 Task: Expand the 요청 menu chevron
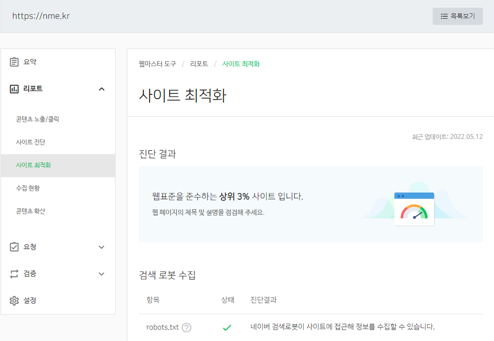tap(102, 247)
